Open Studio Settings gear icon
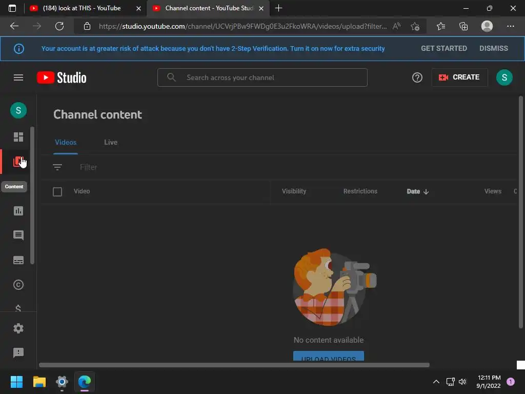 point(18,328)
